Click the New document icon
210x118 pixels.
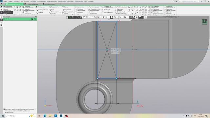[15, 7]
